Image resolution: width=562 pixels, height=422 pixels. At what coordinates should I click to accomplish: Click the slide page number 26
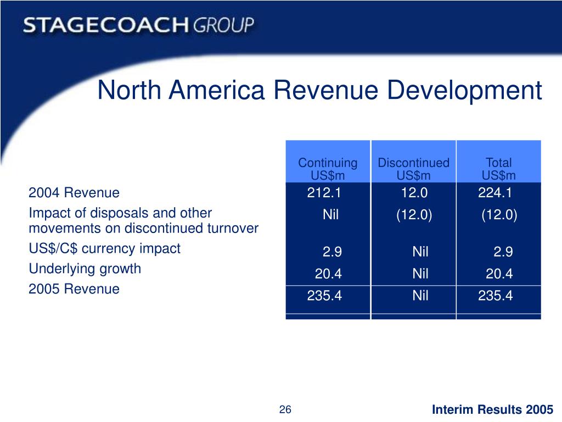pyautogui.click(x=285, y=409)
